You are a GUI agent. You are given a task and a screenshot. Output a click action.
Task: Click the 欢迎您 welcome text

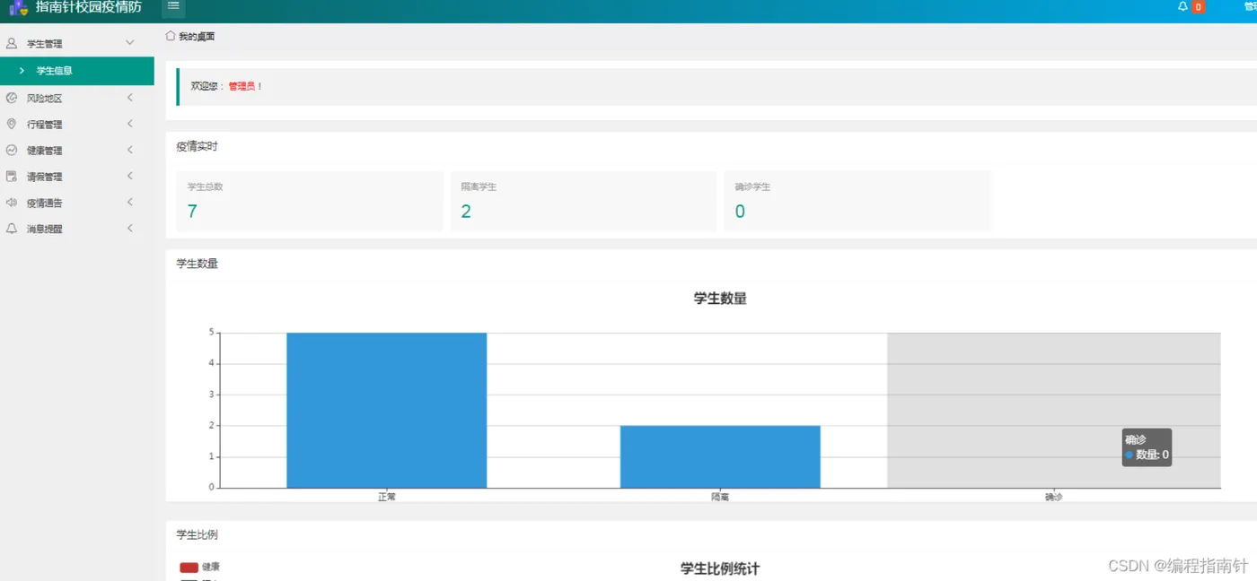point(206,87)
